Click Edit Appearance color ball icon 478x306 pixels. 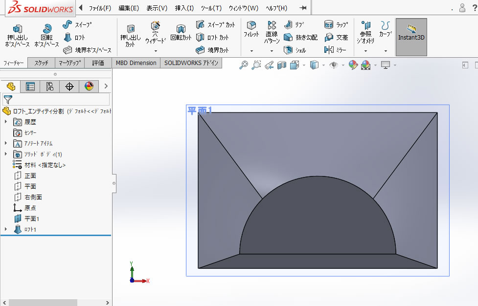(353, 65)
